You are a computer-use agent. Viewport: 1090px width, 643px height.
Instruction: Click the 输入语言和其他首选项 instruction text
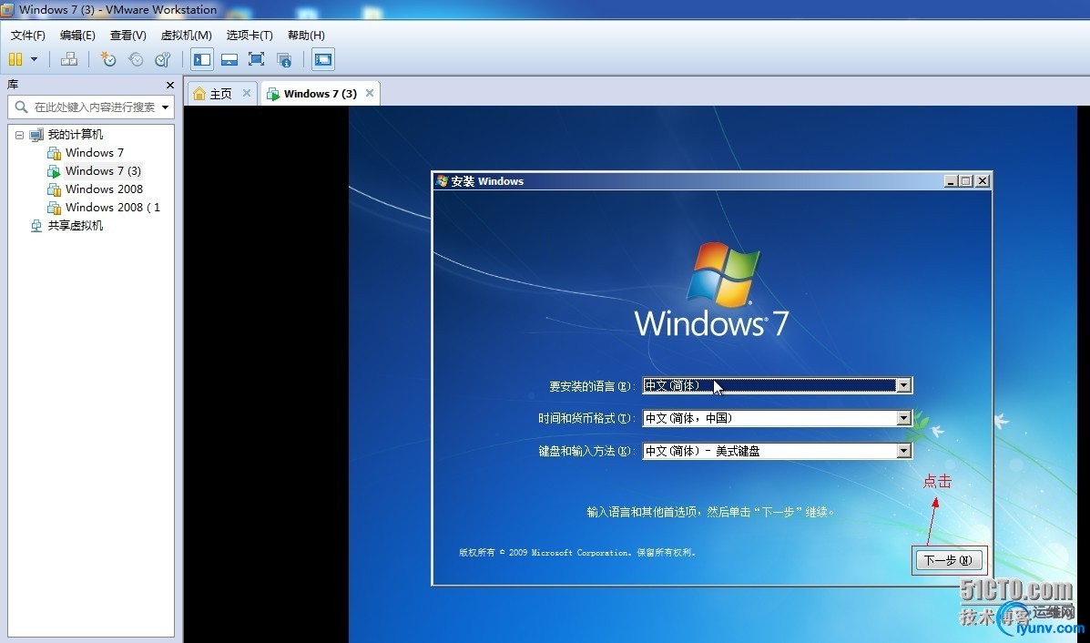pos(710,513)
